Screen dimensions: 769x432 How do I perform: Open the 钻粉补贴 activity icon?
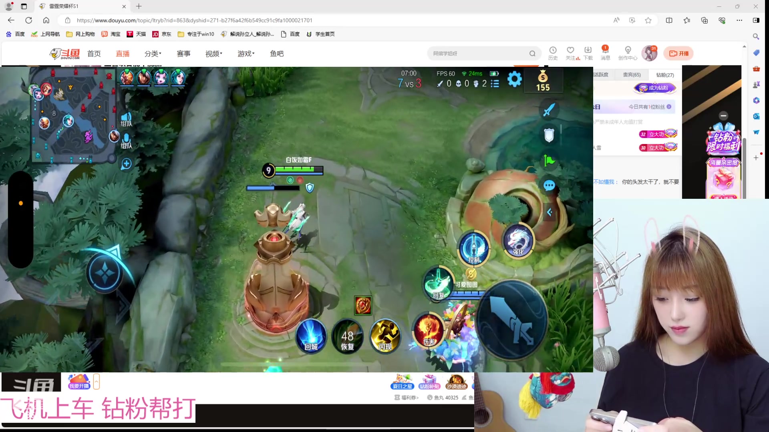(x=429, y=382)
